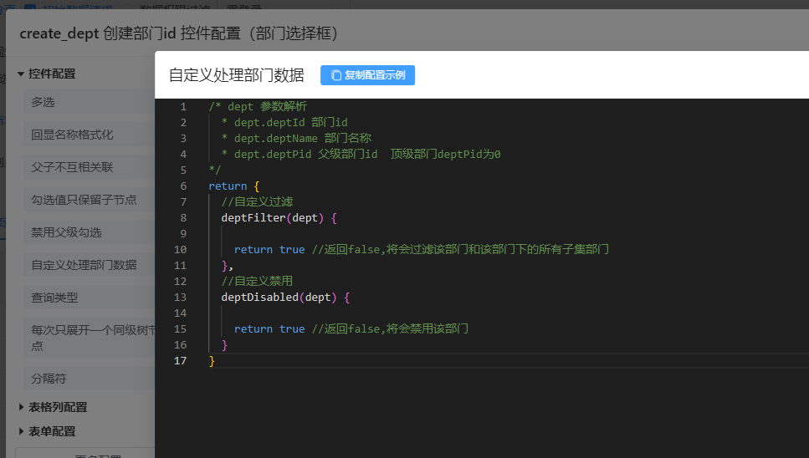The height and width of the screenshot is (458, 809).
Task: Click line number 6 in the editor gutter
Action: 183,186
